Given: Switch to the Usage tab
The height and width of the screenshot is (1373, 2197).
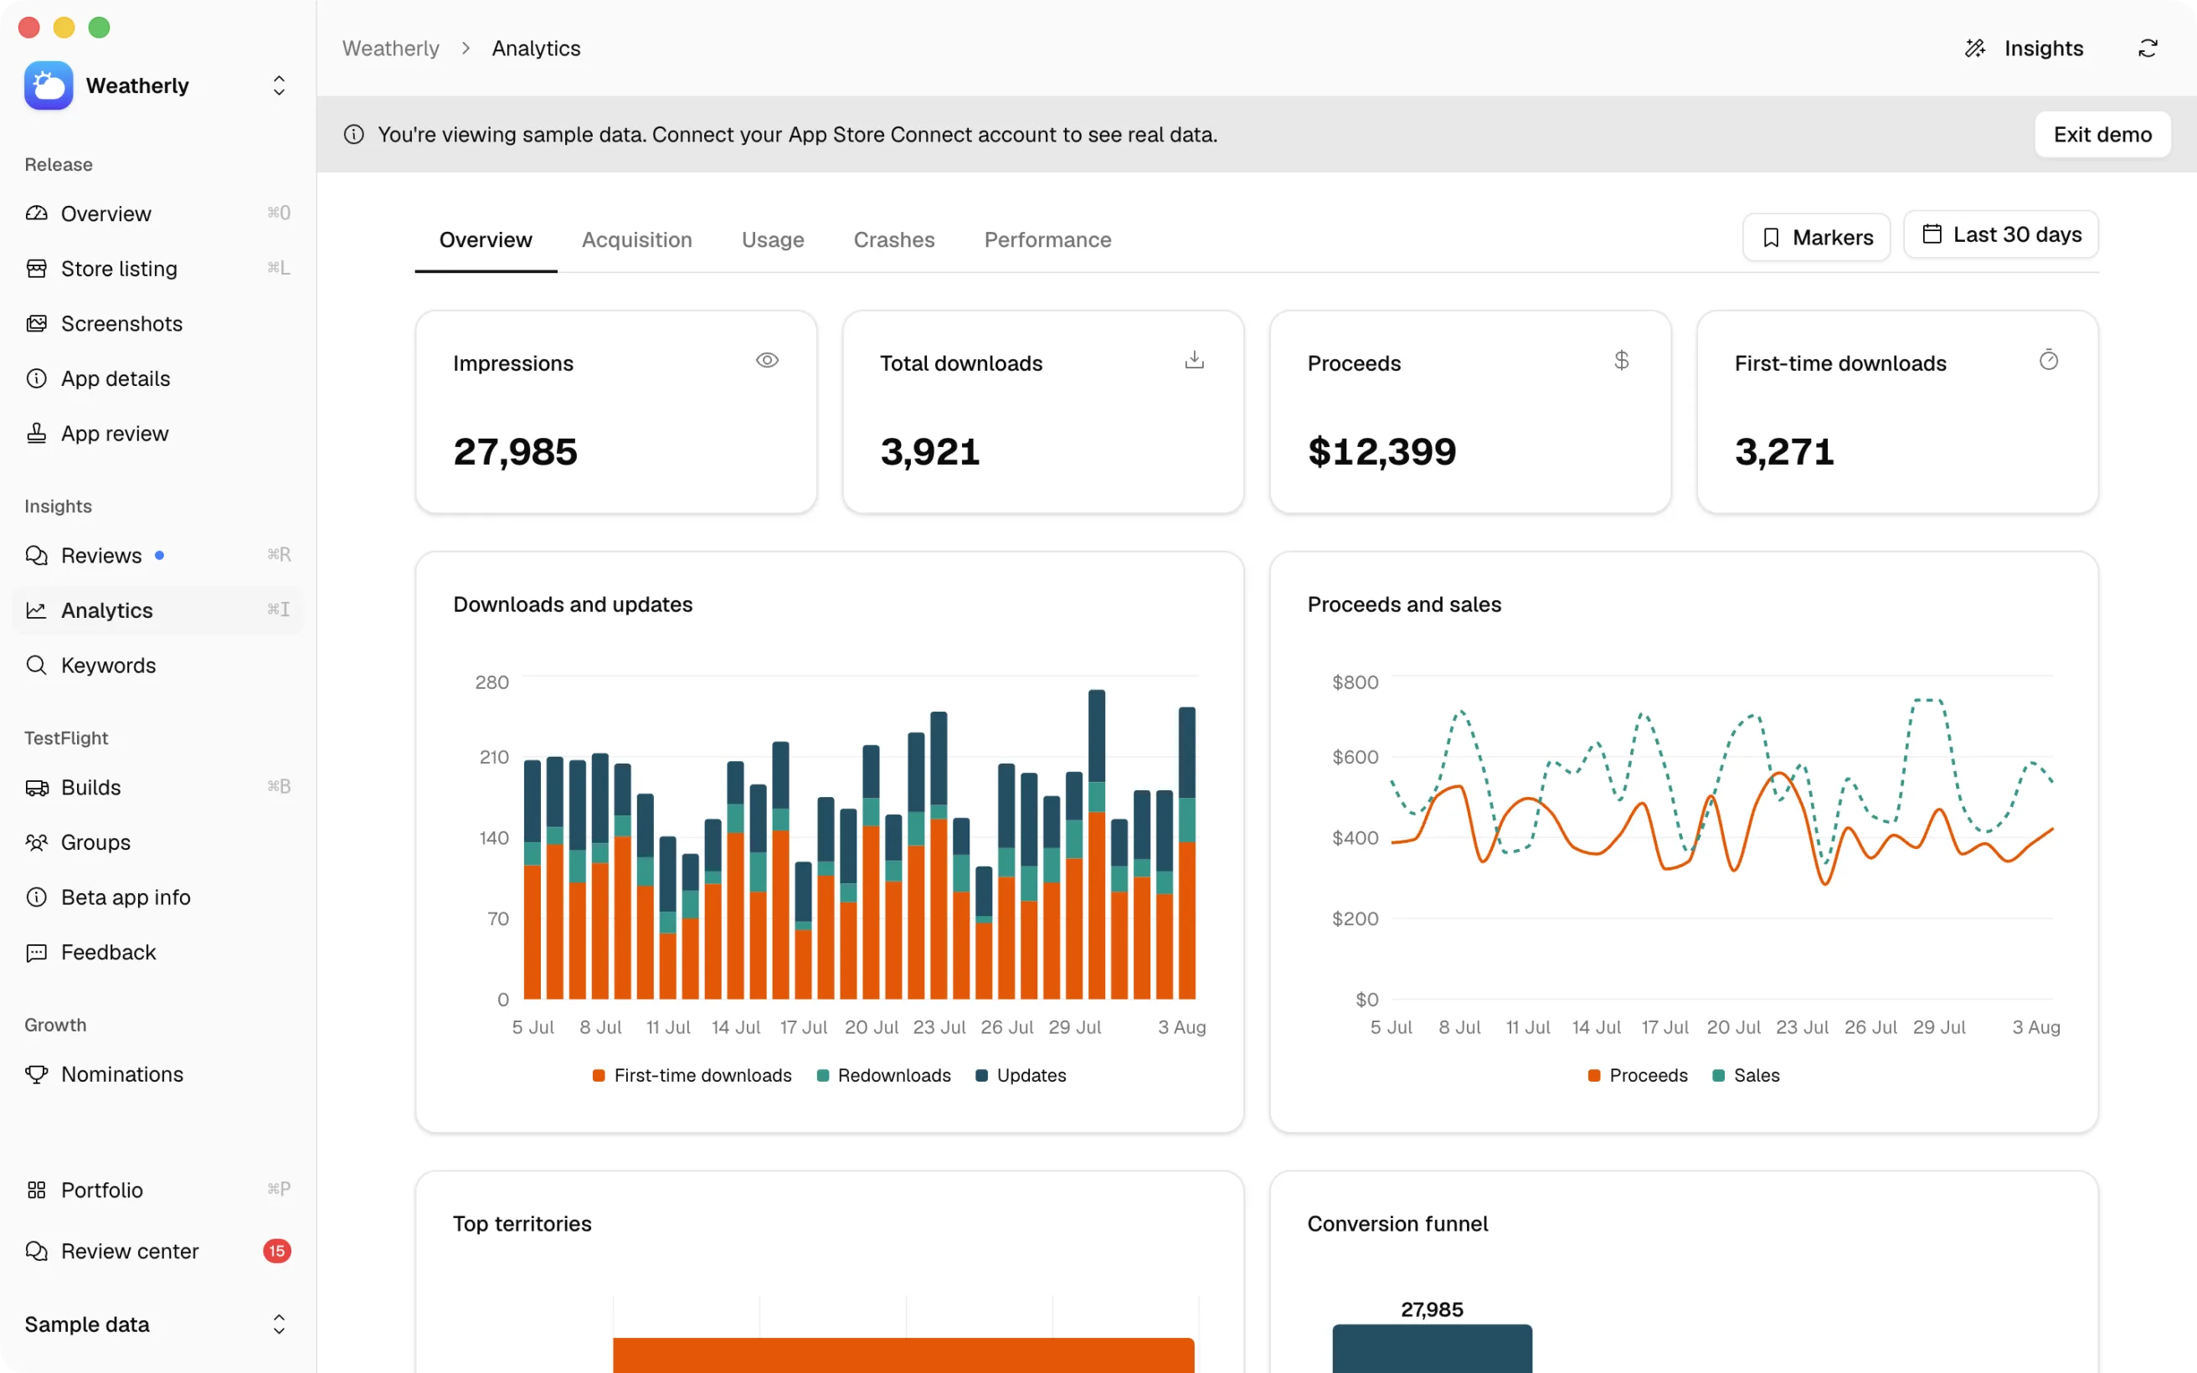Looking at the screenshot, I should coord(773,239).
